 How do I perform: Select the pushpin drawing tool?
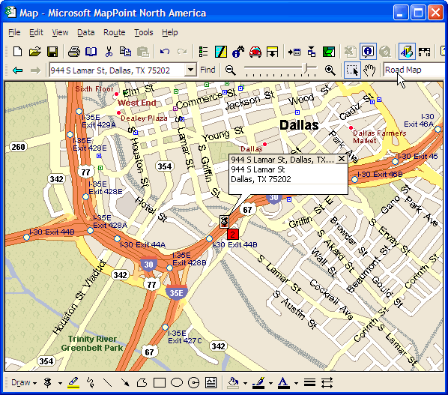point(48,383)
